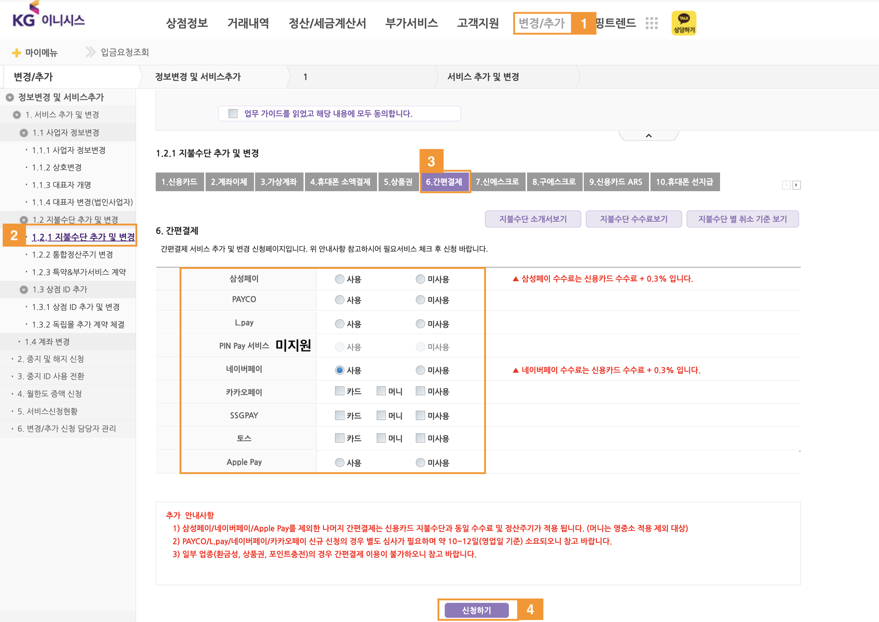Check 미사용 for 토스

[420, 438]
